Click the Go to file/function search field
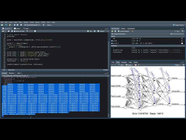Screen dimensions: 186x140 pos(32,25)
